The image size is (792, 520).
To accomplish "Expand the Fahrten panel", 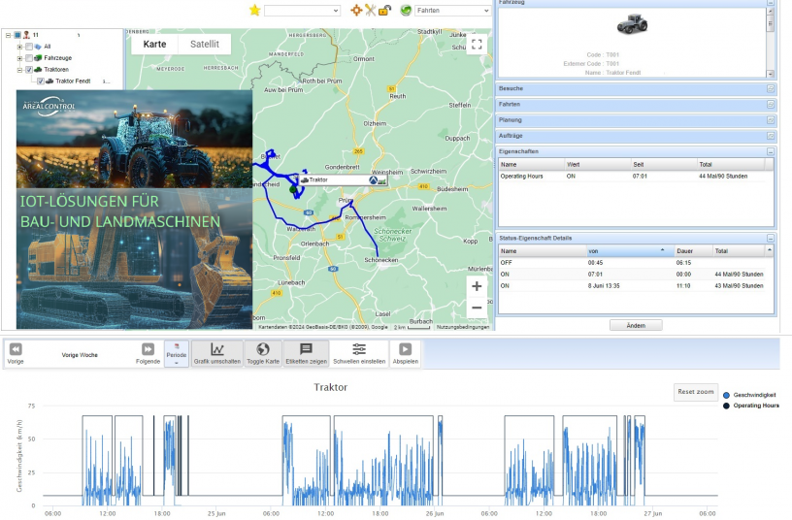I will 771,105.
